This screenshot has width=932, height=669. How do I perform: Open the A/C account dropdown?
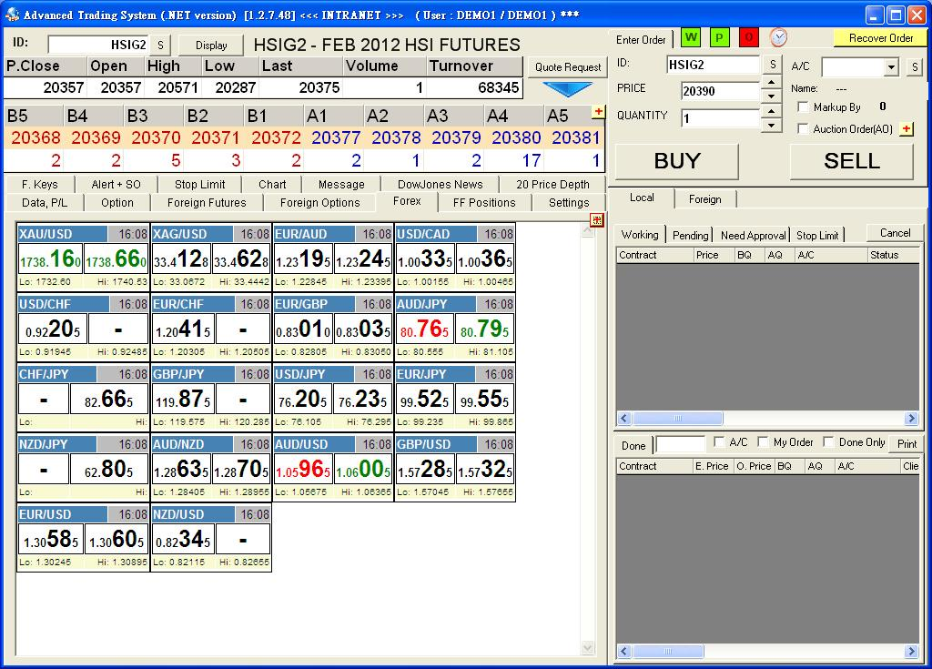coord(890,68)
